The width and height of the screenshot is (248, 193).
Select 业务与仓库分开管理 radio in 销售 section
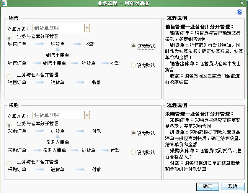coord(9,38)
